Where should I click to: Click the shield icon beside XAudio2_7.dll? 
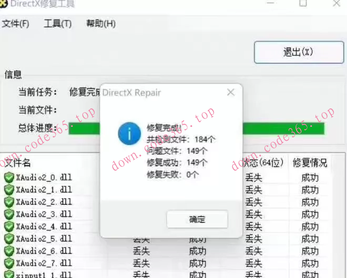[9, 263]
